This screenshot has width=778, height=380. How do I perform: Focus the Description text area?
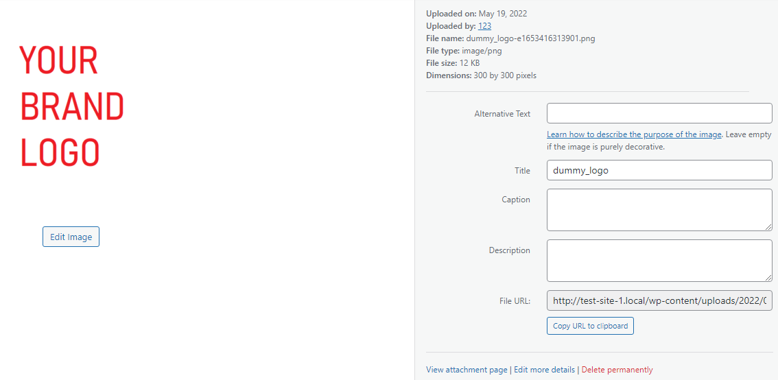[659, 261]
